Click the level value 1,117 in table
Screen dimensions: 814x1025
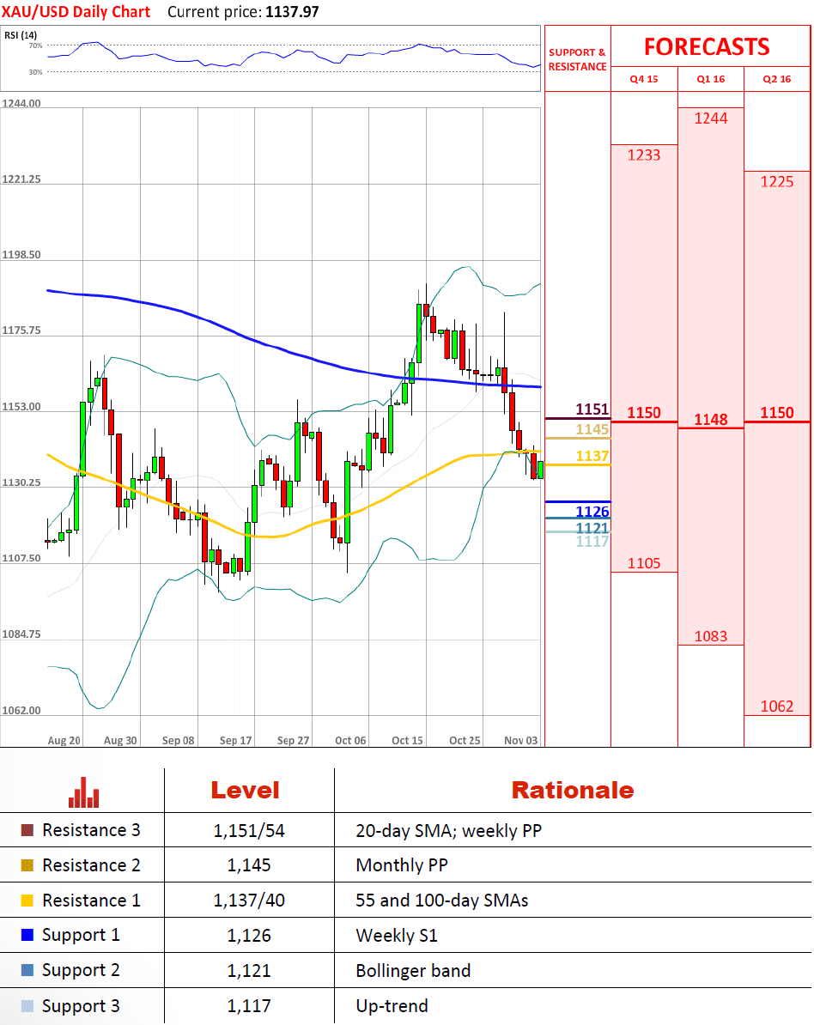249,1006
